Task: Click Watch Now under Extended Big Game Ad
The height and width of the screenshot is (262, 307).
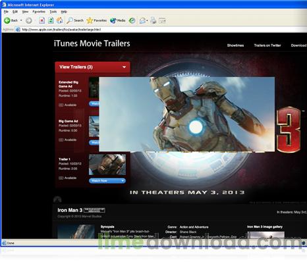Action: pos(94,103)
